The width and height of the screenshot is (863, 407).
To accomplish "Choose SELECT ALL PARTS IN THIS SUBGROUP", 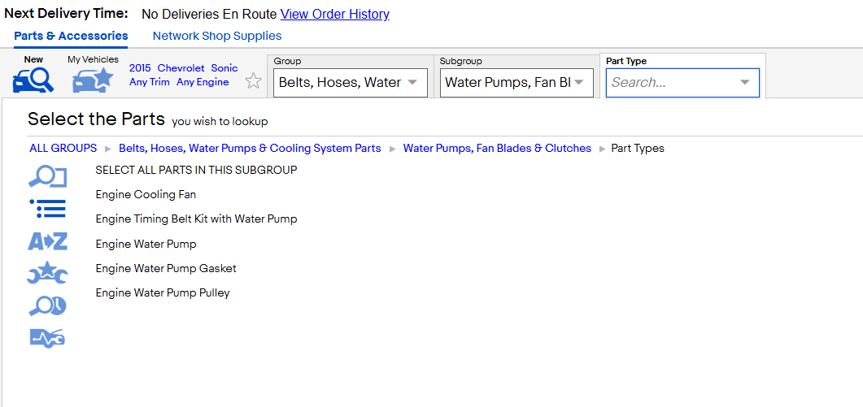I will click(197, 170).
